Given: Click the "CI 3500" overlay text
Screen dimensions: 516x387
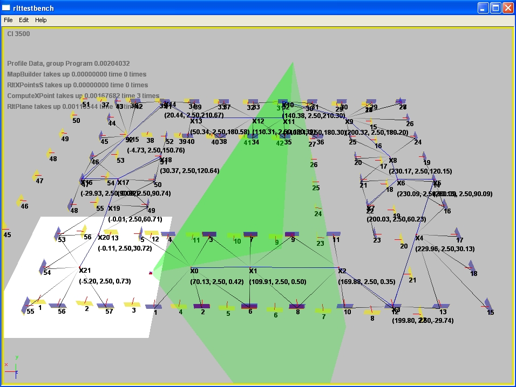Looking at the screenshot, I should point(19,33).
